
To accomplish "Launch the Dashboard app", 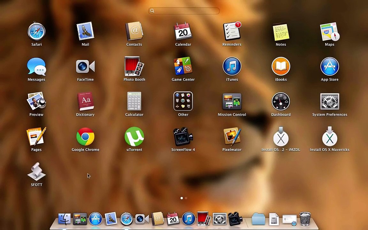I will coord(281,101).
